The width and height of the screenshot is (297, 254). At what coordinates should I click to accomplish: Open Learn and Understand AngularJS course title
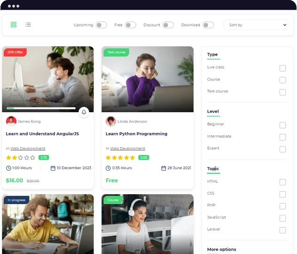42,134
